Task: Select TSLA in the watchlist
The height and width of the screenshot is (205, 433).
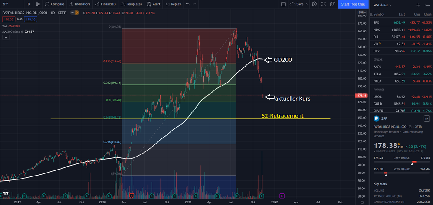Action: [402, 74]
